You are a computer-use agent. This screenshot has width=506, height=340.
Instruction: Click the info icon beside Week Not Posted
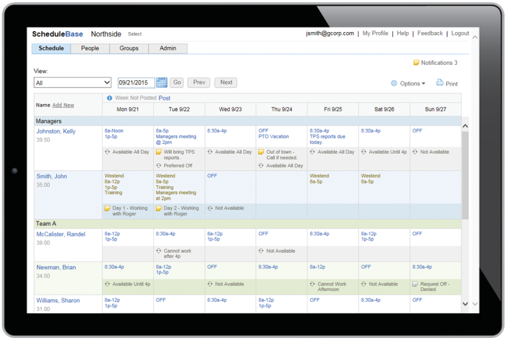pyautogui.click(x=110, y=98)
